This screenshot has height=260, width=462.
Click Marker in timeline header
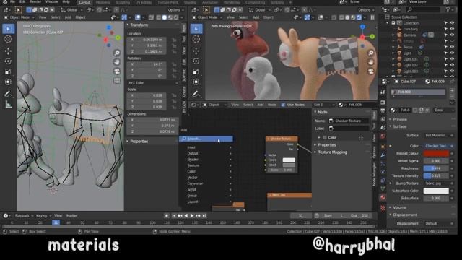coord(71,215)
